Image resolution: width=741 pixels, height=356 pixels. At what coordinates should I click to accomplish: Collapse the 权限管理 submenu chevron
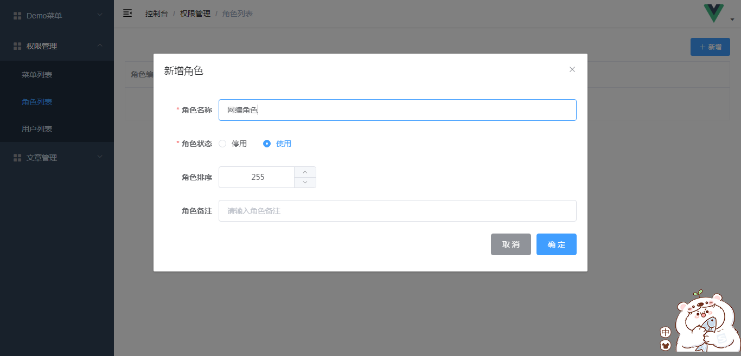pyautogui.click(x=100, y=46)
